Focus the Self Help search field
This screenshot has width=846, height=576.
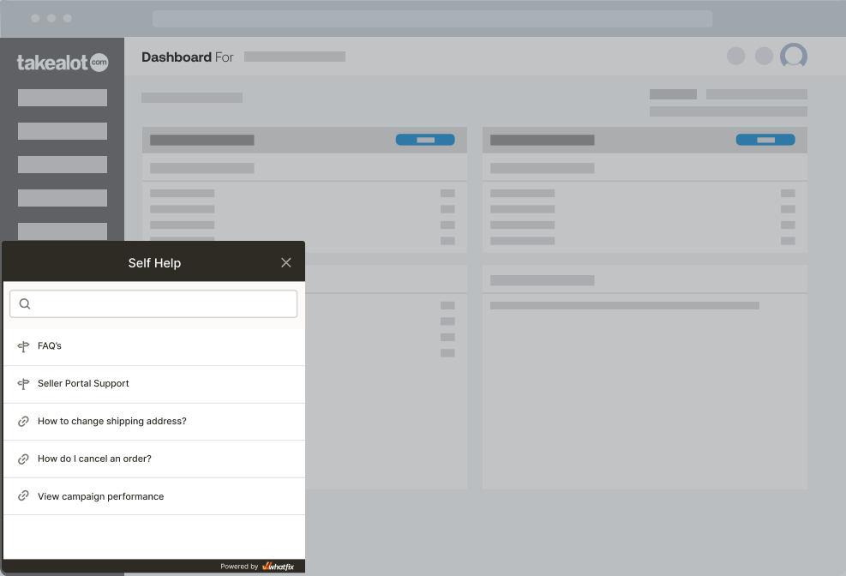click(x=153, y=303)
